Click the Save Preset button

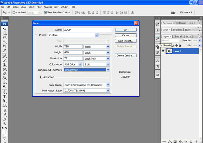[x=126, y=41]
